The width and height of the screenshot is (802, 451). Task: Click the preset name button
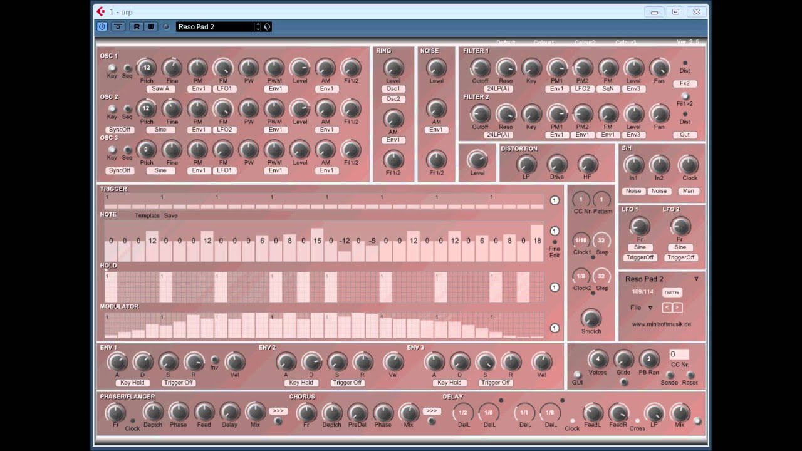[672, 292]
